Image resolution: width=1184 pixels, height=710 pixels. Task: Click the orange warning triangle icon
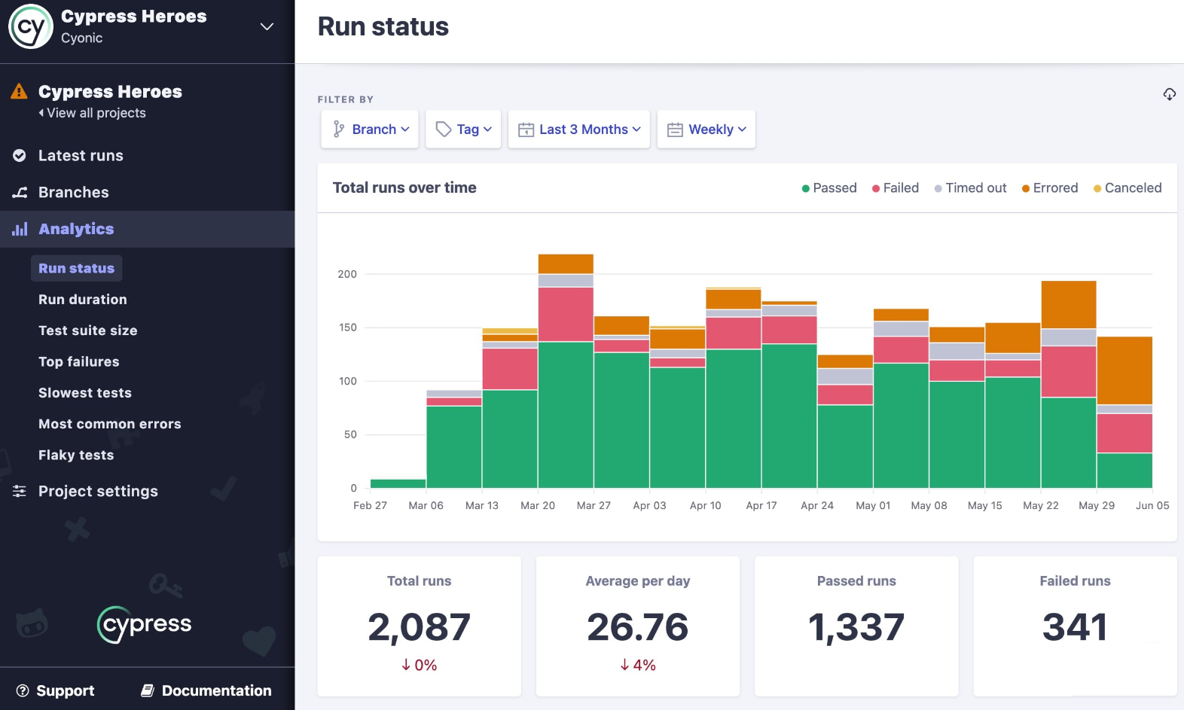click(19, 92)
